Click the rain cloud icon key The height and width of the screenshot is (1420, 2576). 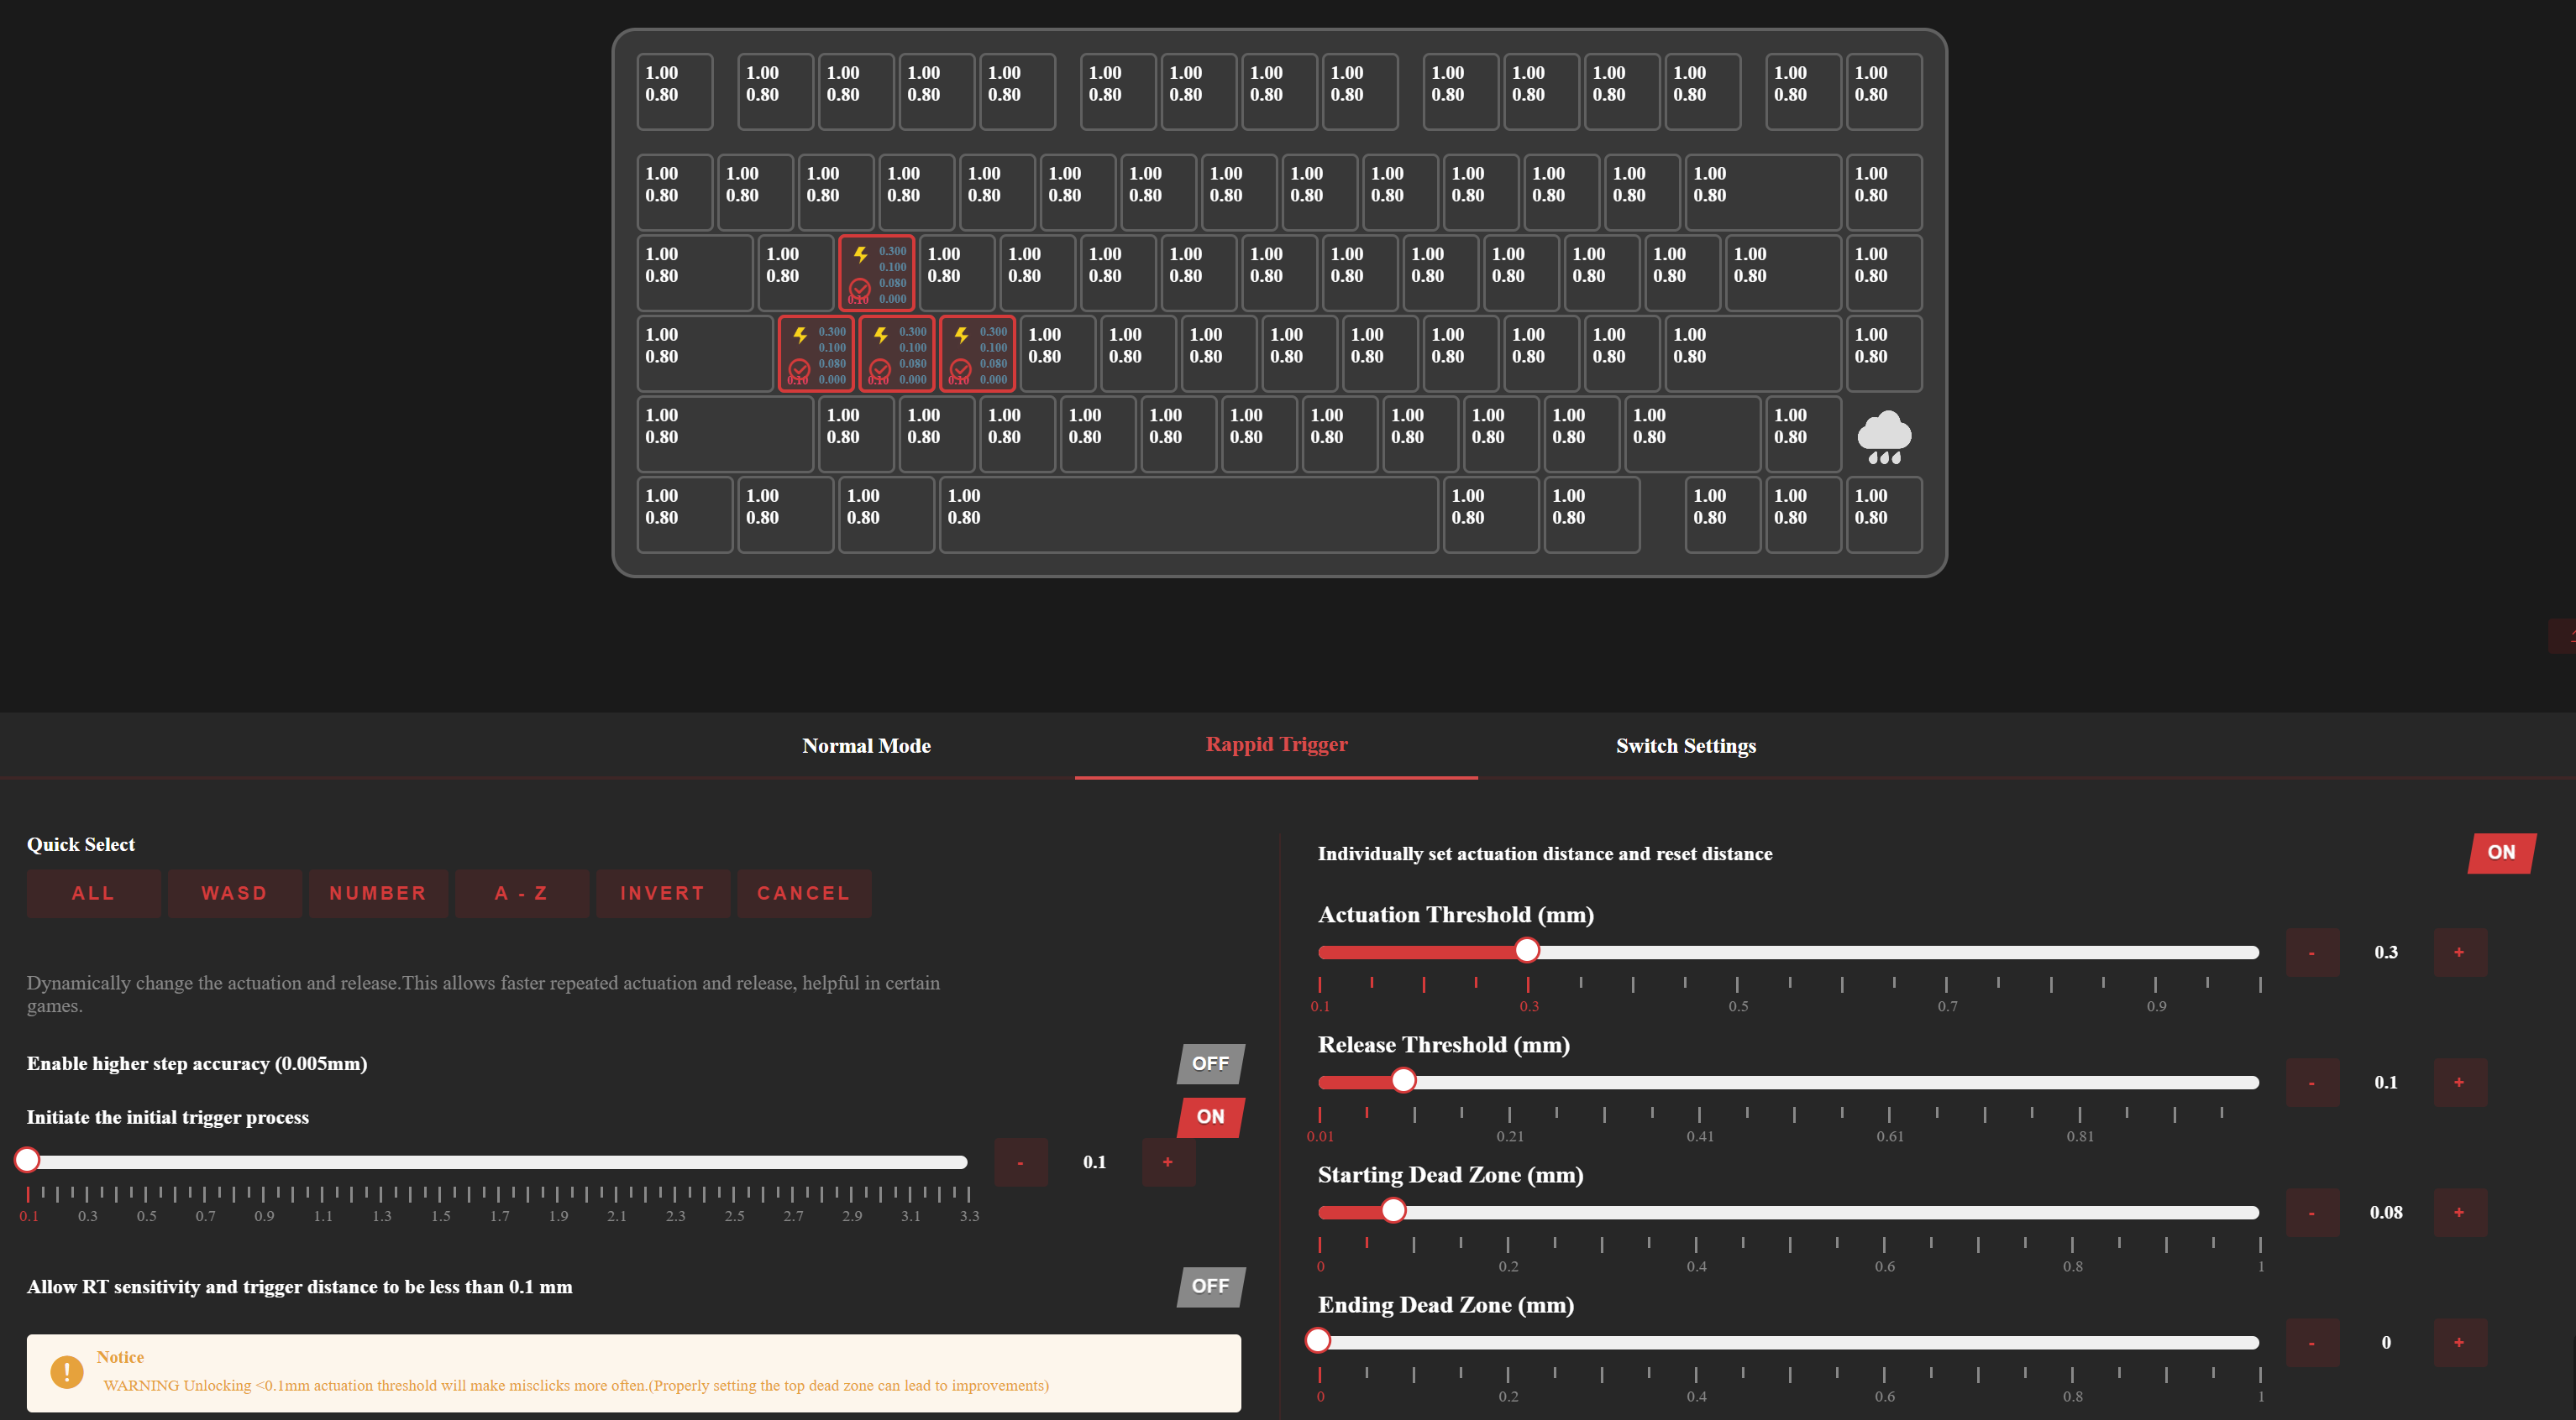tap(1883, 435)
